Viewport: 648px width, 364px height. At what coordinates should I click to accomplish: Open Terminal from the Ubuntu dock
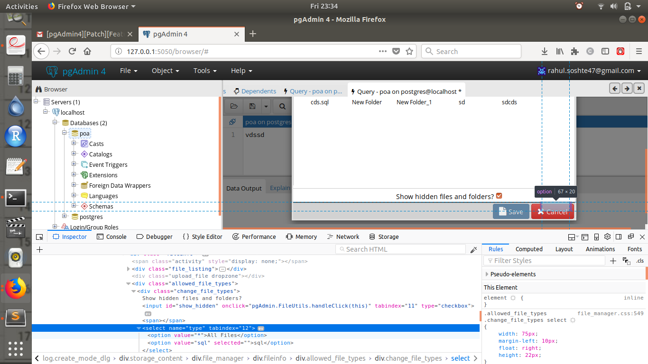(16, 198)
